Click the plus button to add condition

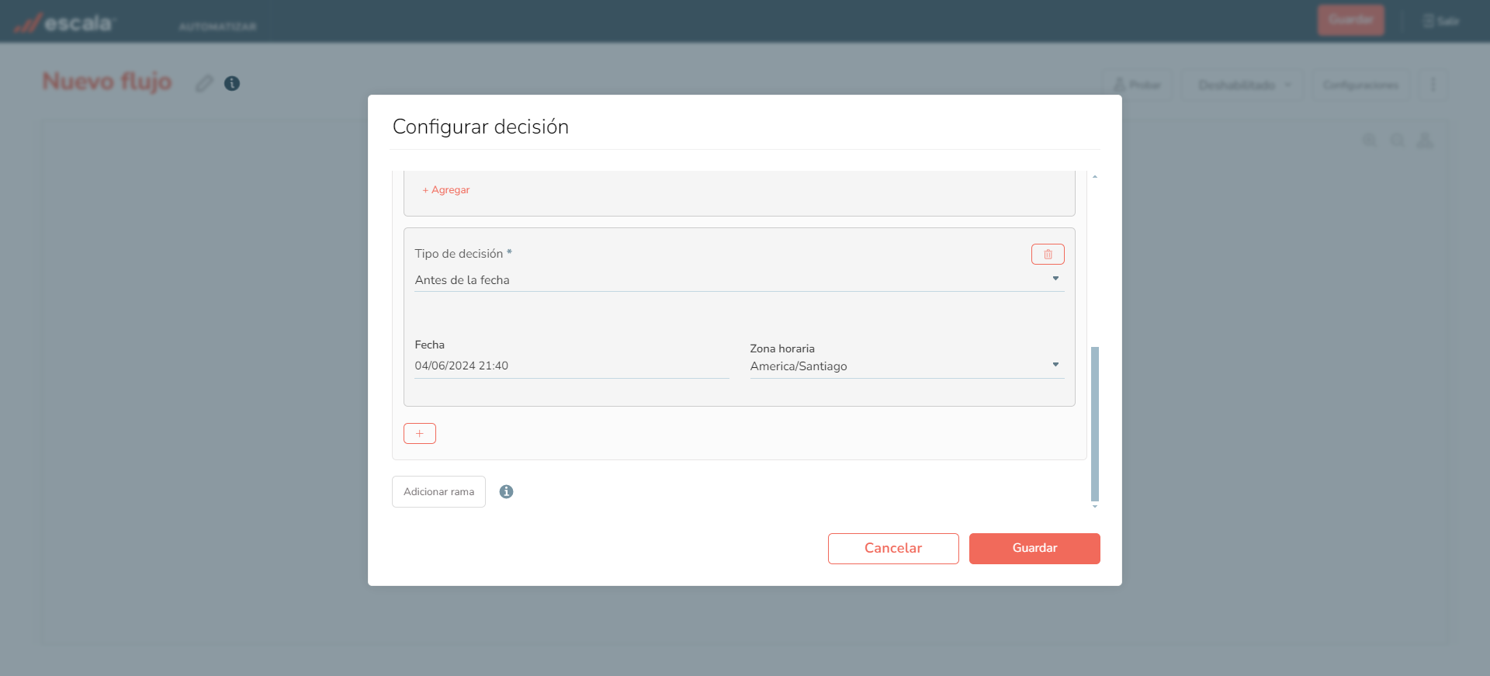coord(420,433)
